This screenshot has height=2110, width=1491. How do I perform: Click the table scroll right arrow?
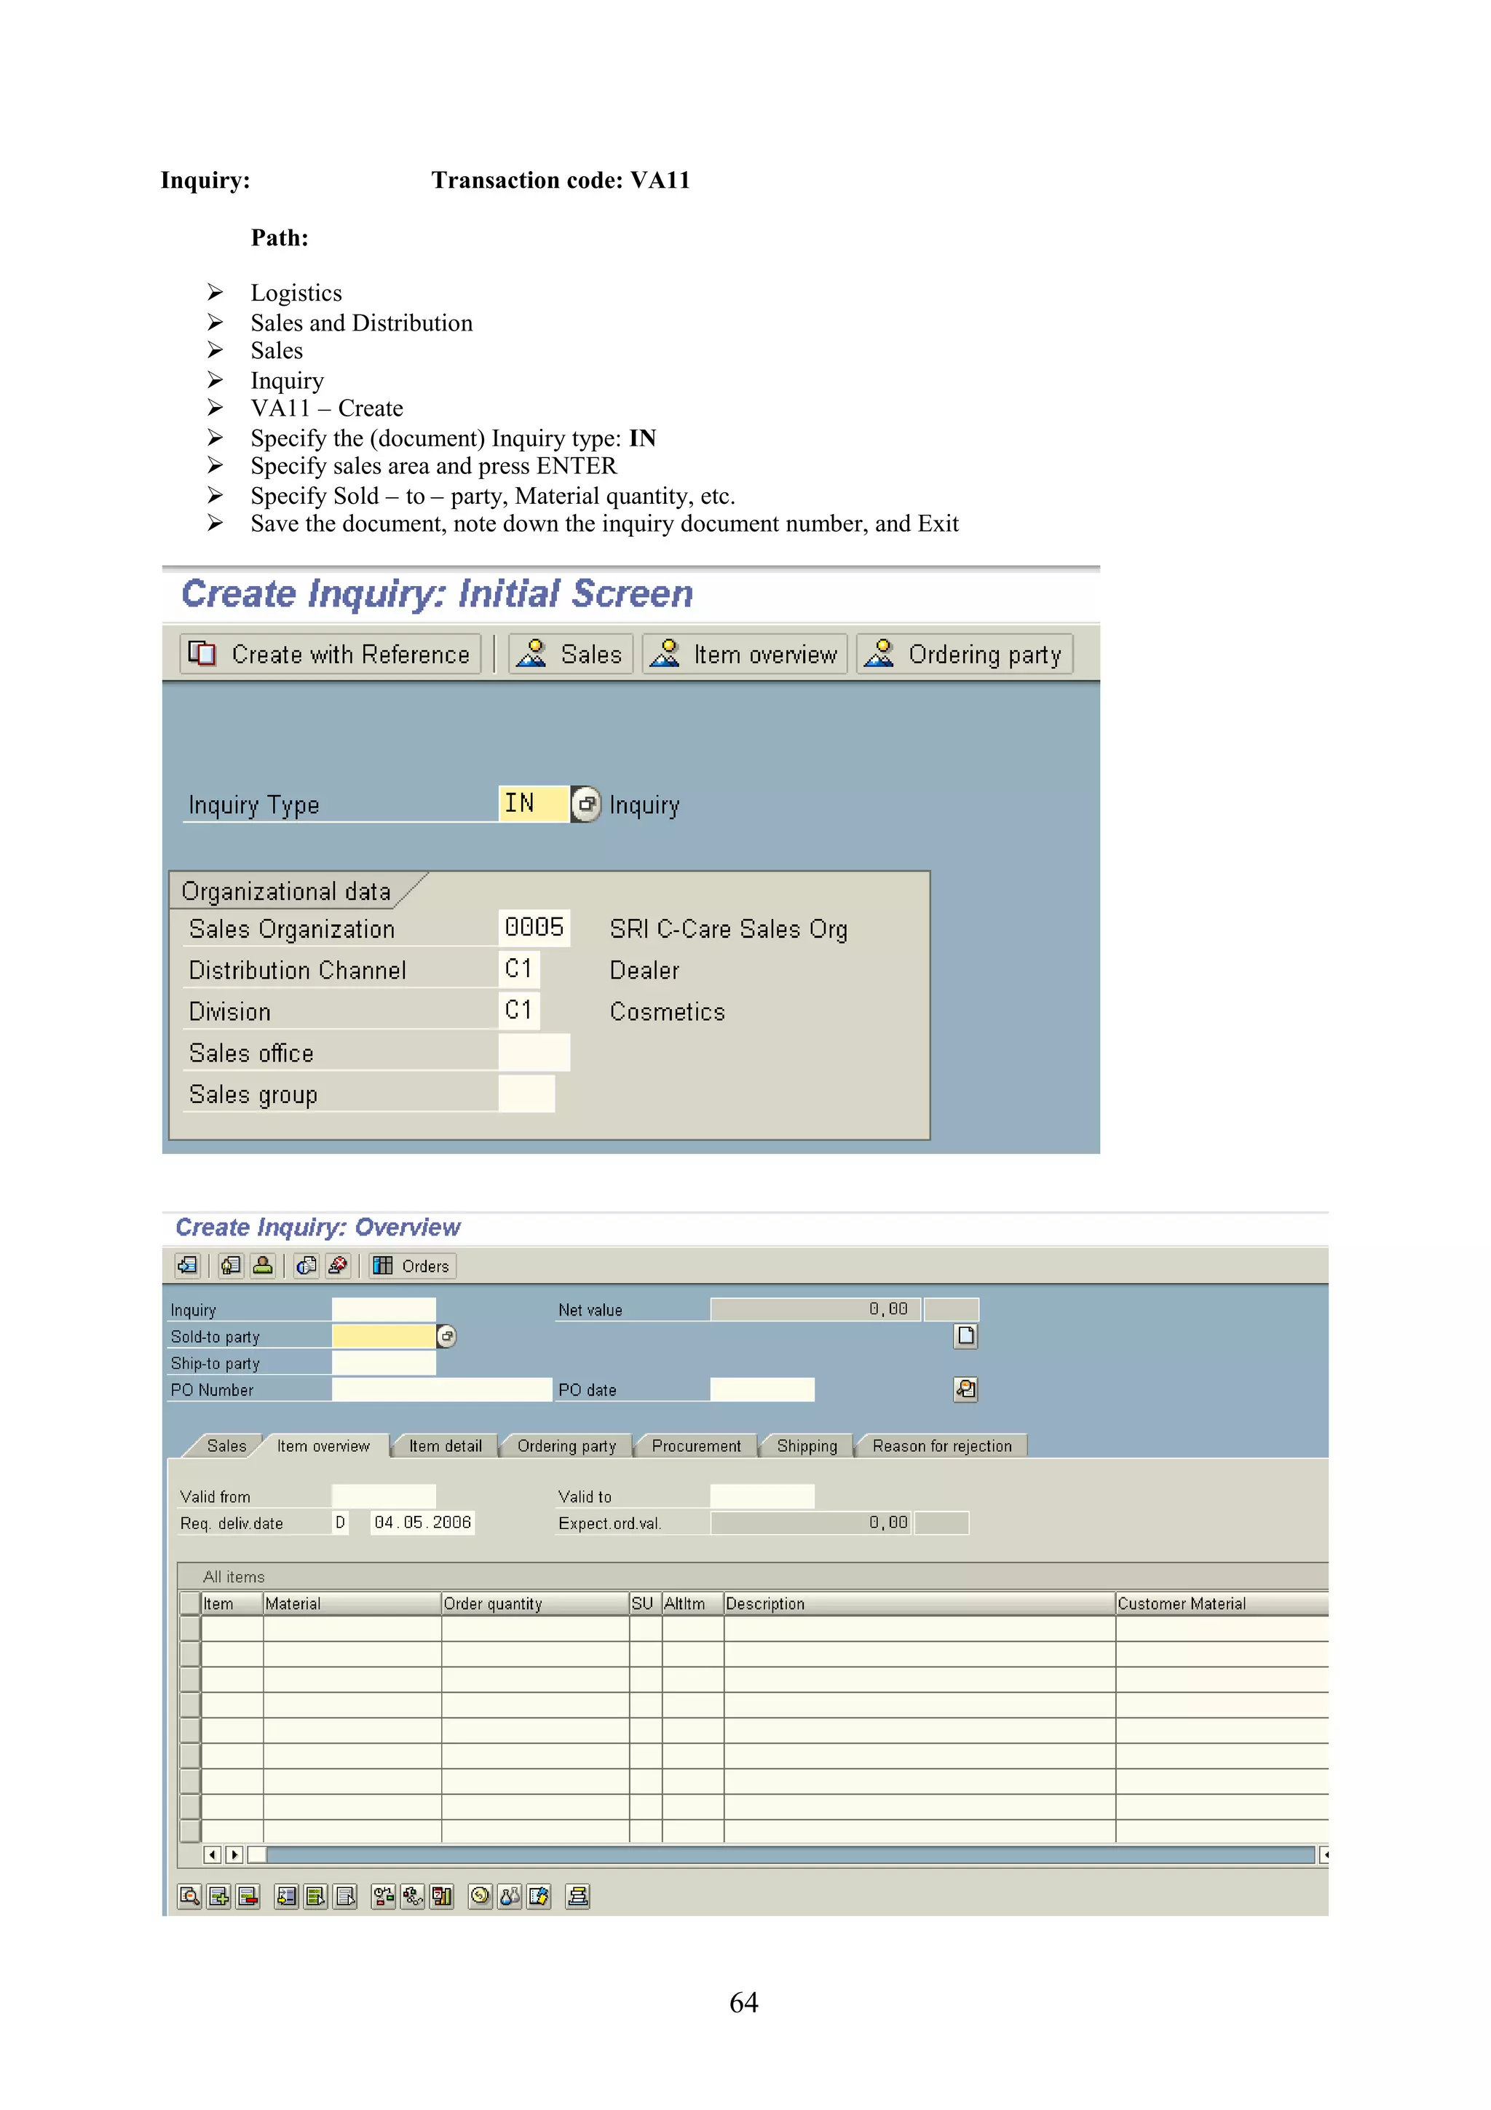(234, 1854)
